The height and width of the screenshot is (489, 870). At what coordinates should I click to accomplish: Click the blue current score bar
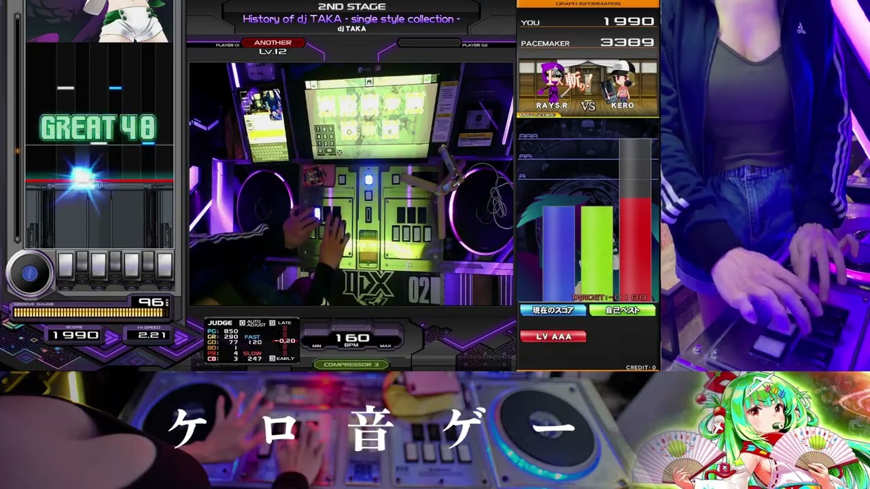pyautogui.click(x=559, y=253)
